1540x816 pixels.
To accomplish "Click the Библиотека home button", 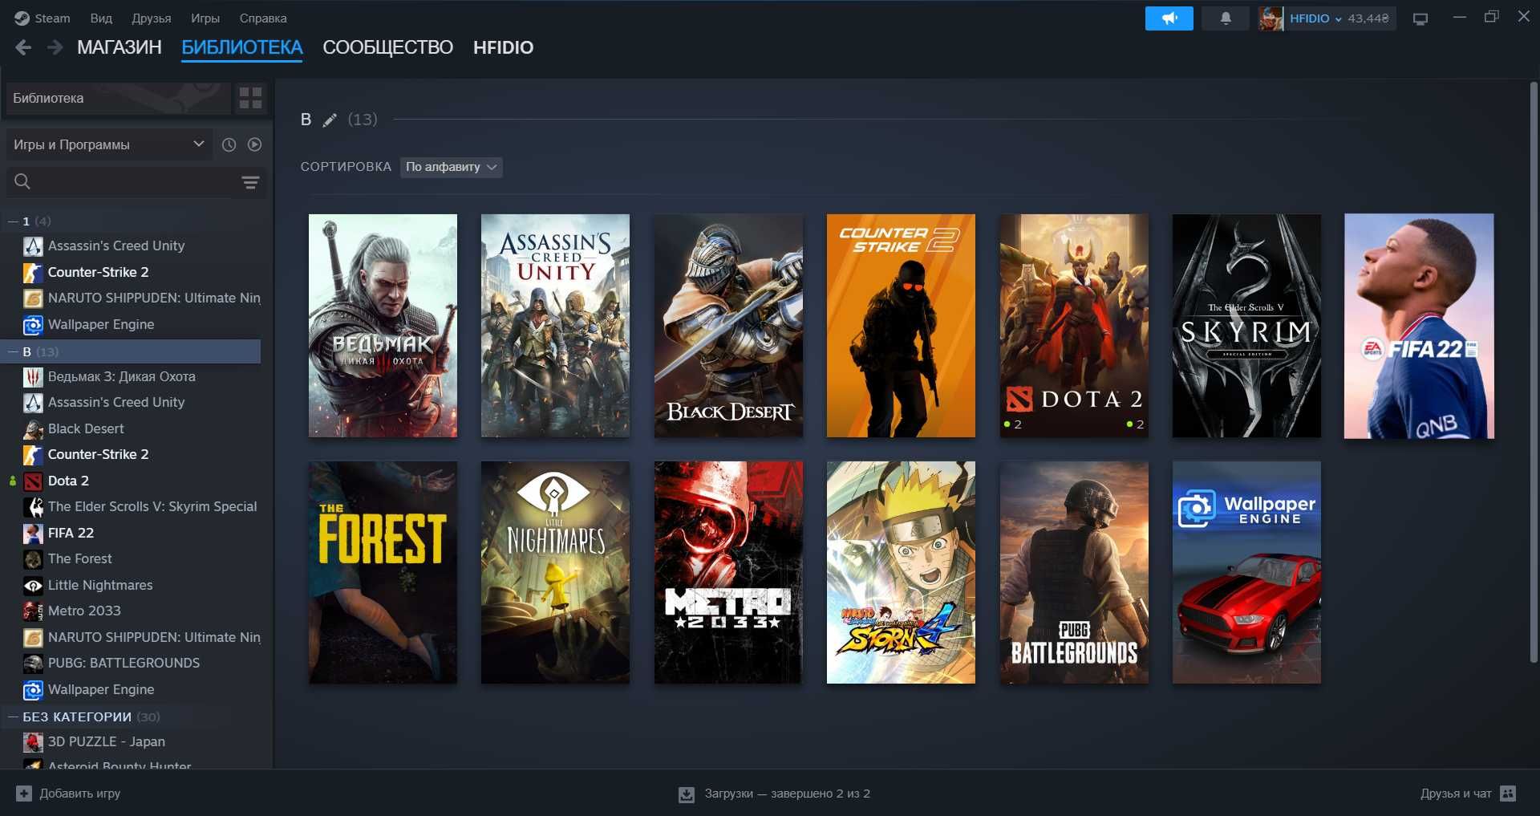I will [x=118, y=98].
